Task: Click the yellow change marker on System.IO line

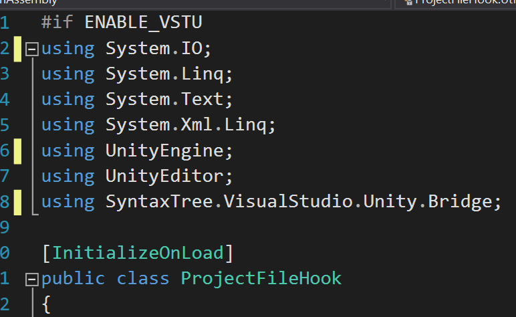Action: pyautogui.click(x=18, y=49)
